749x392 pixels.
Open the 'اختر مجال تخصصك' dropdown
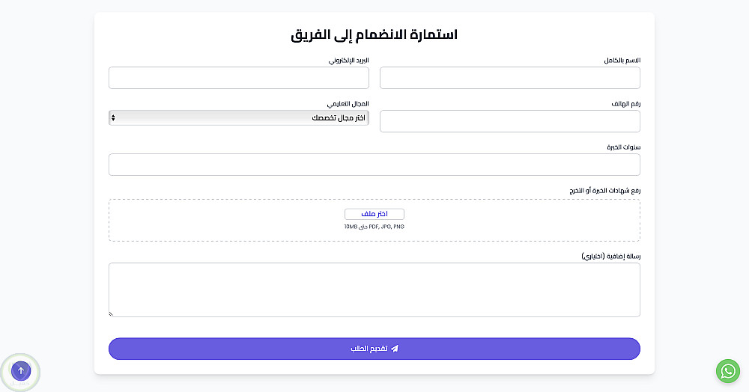coord(239,117)
